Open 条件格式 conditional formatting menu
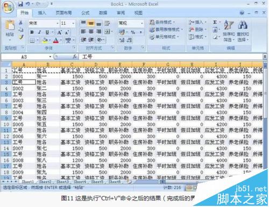Image resolution: width=269 pixels, height=207 pixels. pyautogui.click(x=162, y=22)
